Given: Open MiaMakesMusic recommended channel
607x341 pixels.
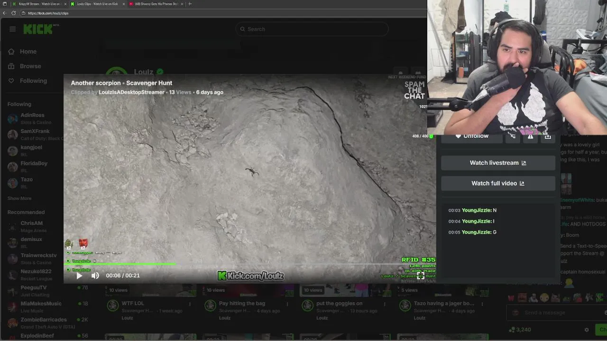Looking at the screenshot, I should click(47, 307).
